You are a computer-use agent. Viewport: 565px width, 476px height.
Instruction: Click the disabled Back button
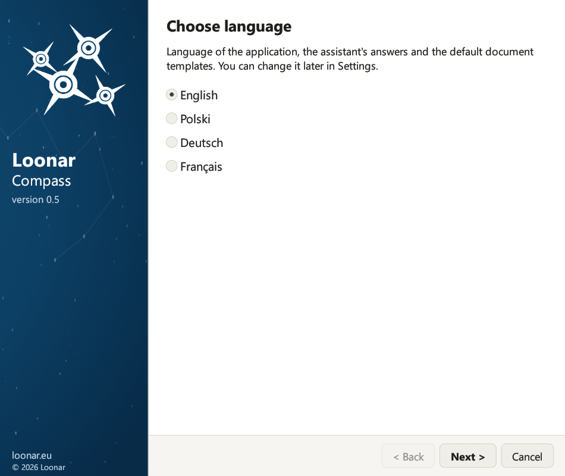click(408, 456)
